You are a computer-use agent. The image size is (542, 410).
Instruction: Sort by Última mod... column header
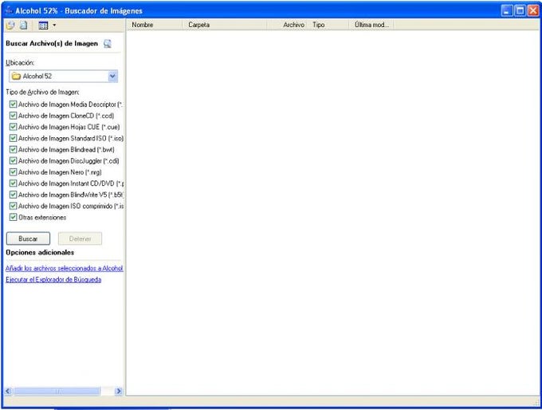[371, 25]
